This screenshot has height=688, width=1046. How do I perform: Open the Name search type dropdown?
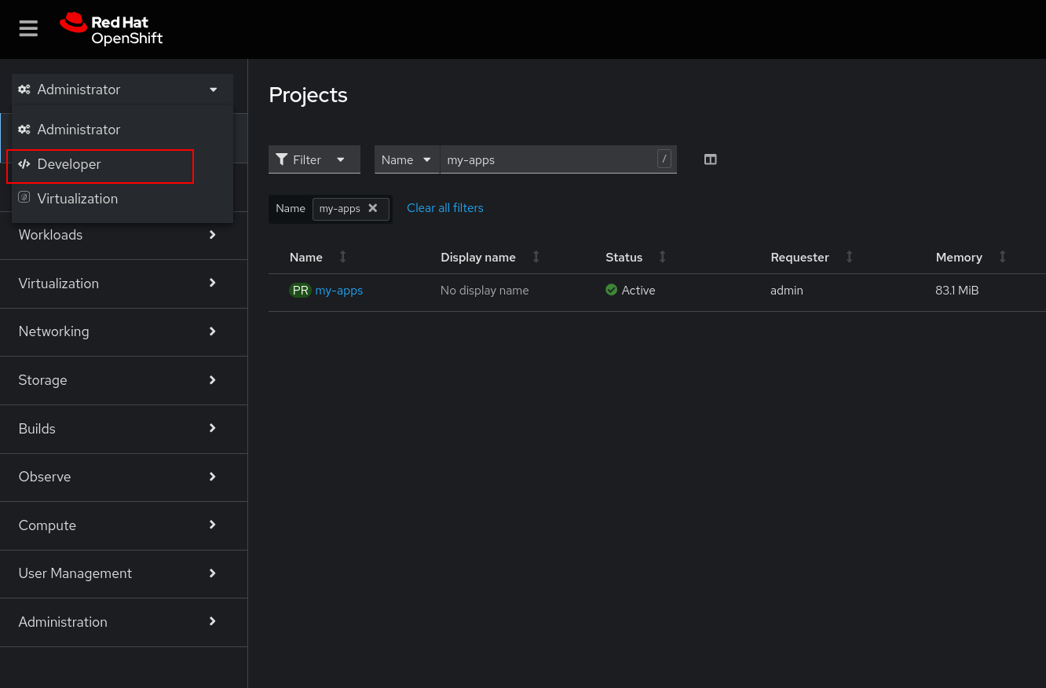(x=406, y=159)
